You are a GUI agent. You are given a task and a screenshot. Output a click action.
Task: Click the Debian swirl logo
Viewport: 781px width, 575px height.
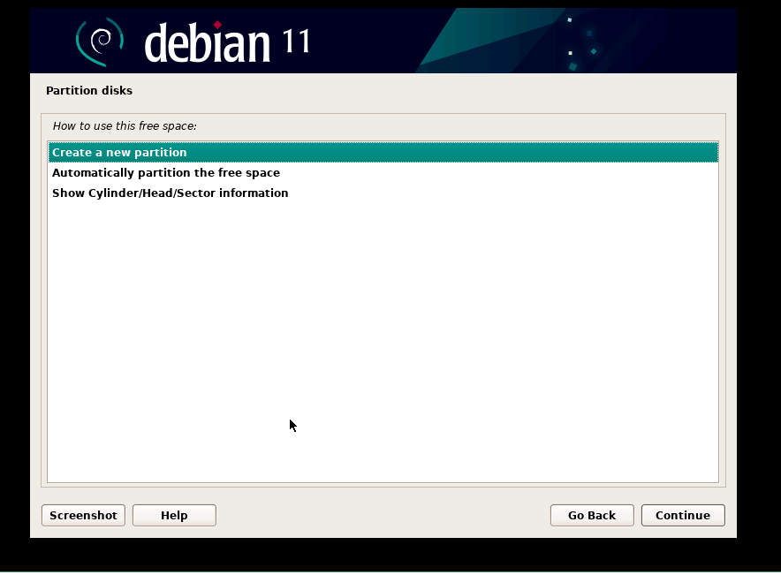click(100, 42)
